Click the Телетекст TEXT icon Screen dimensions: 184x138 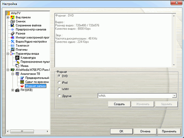(x=13, y=45)
